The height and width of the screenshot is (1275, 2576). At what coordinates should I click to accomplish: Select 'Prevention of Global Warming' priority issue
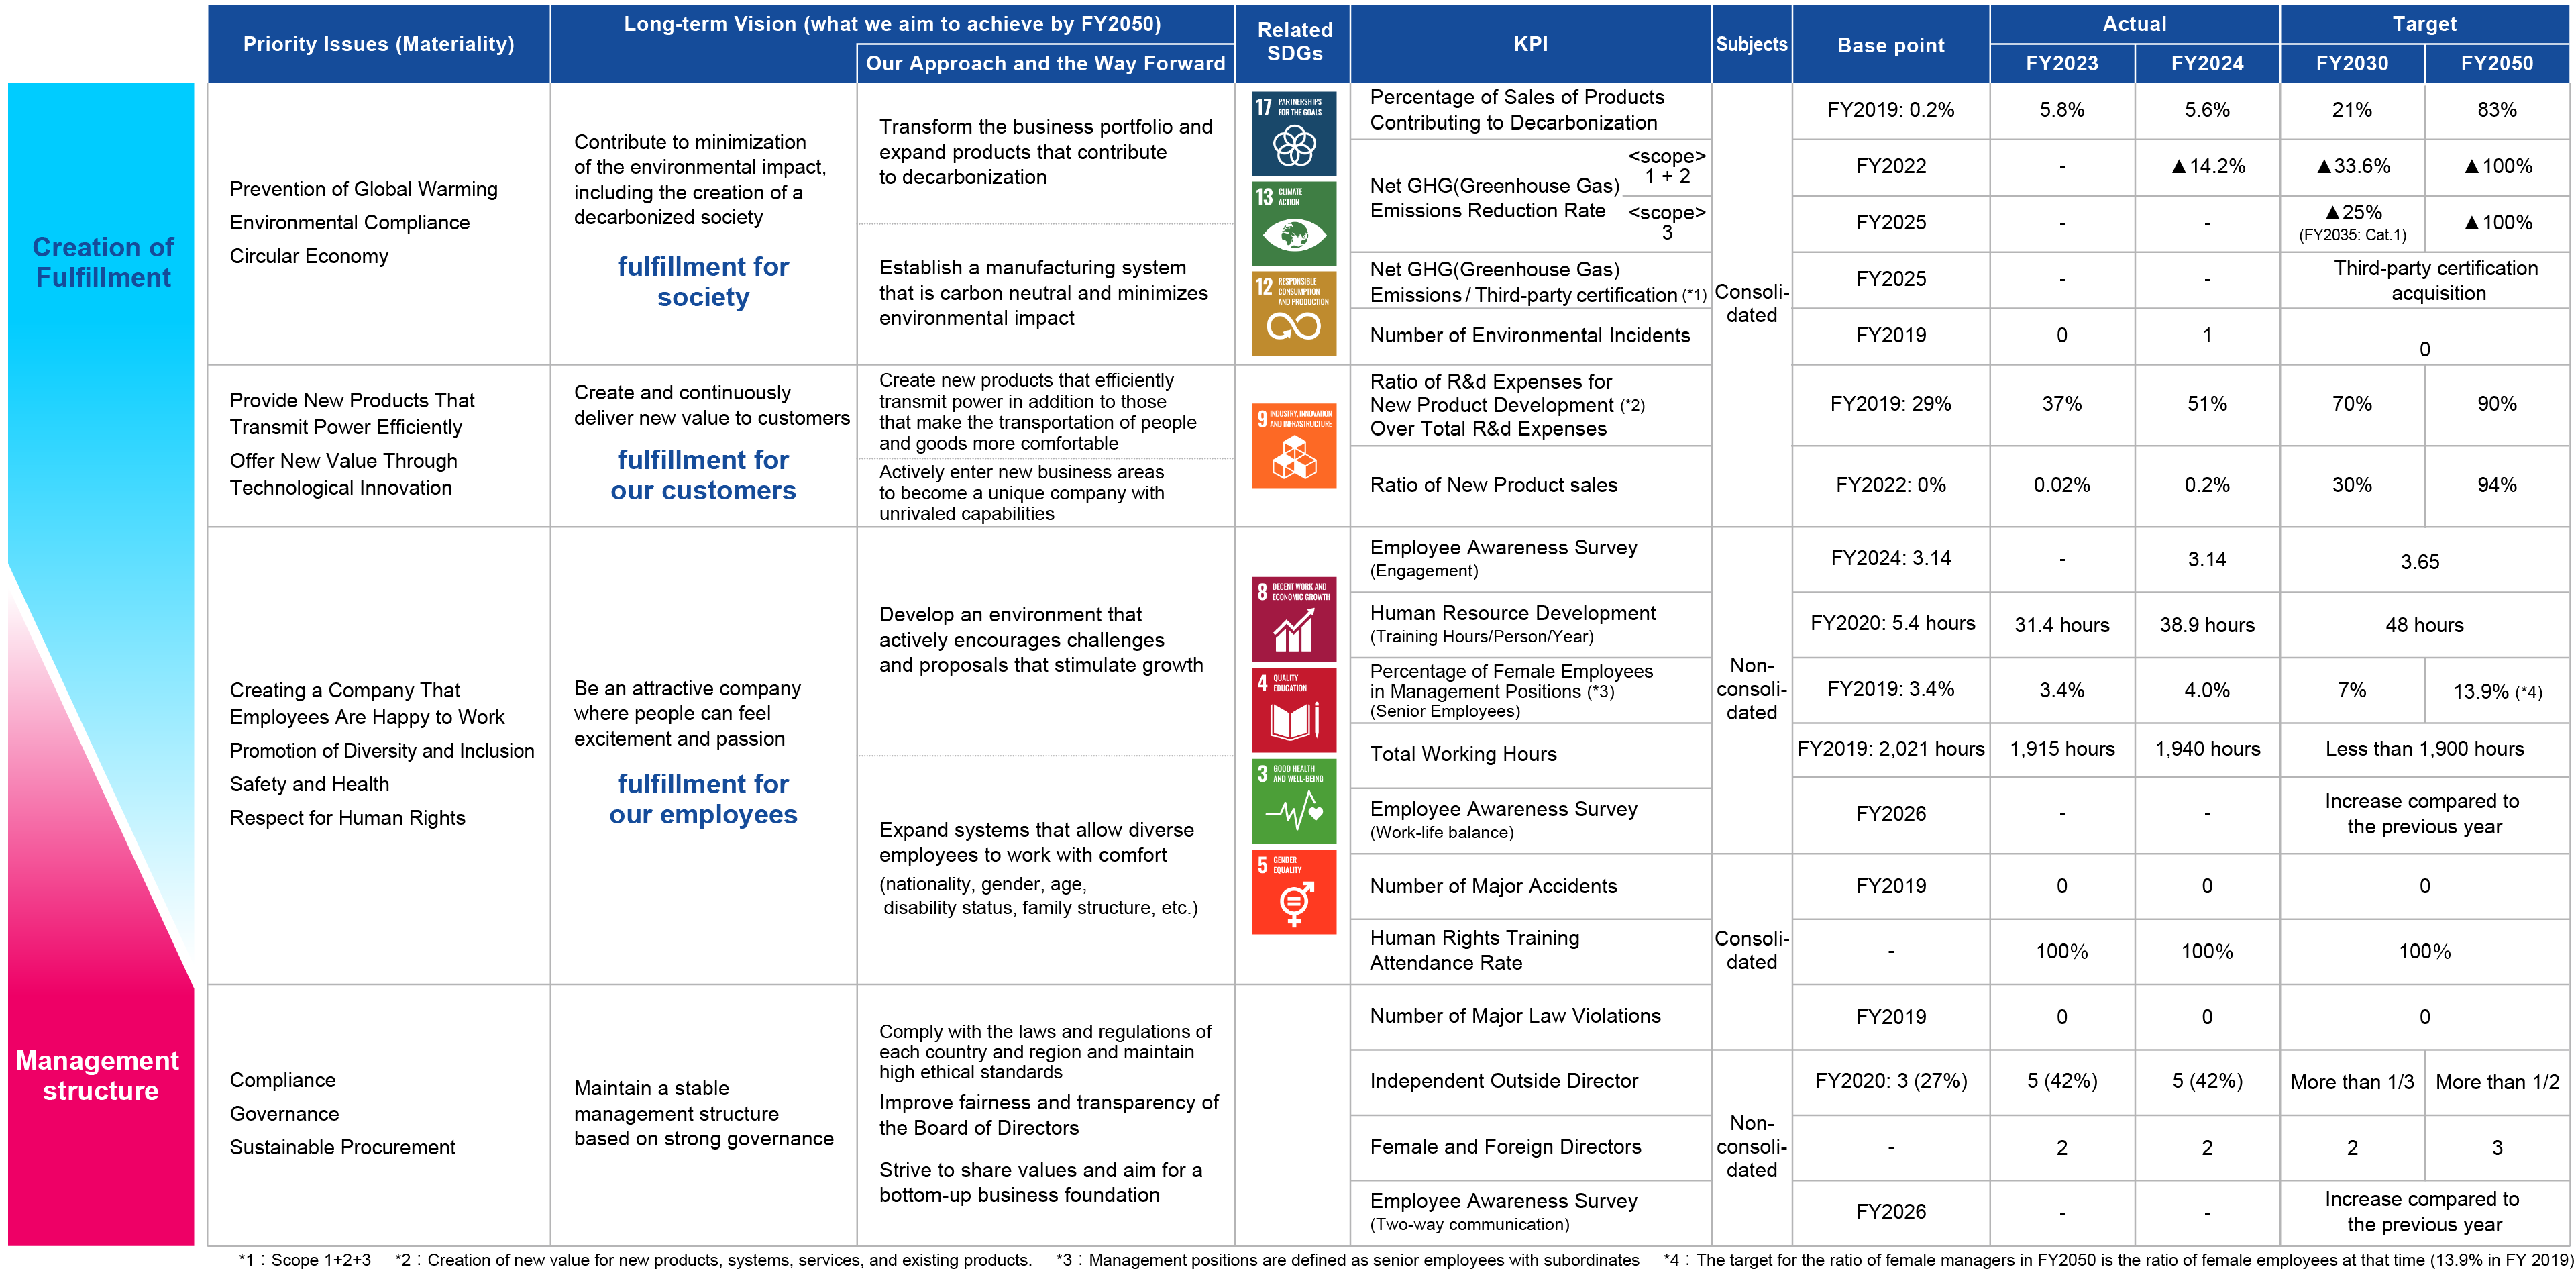click(363, 189)
